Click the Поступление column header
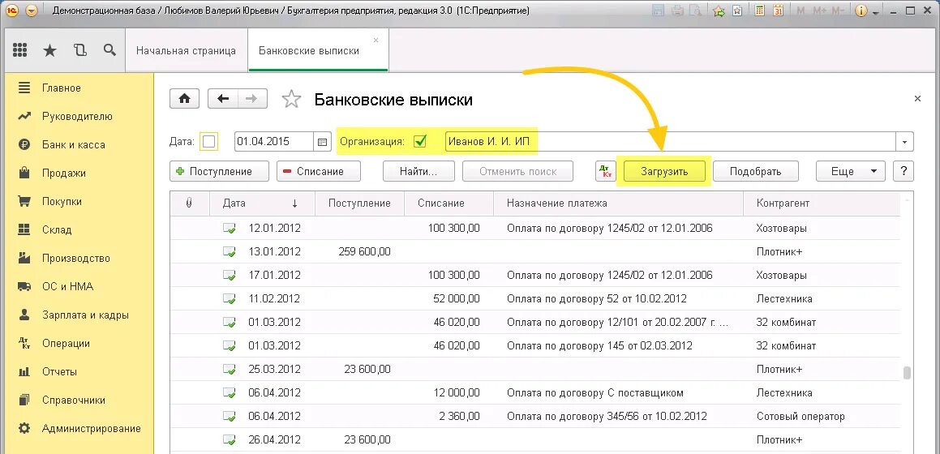The image size is (940, 454). 359,203
